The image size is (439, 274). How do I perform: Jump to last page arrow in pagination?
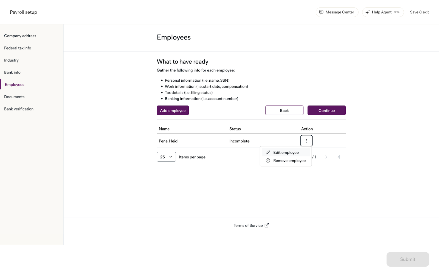coord(339,157)
